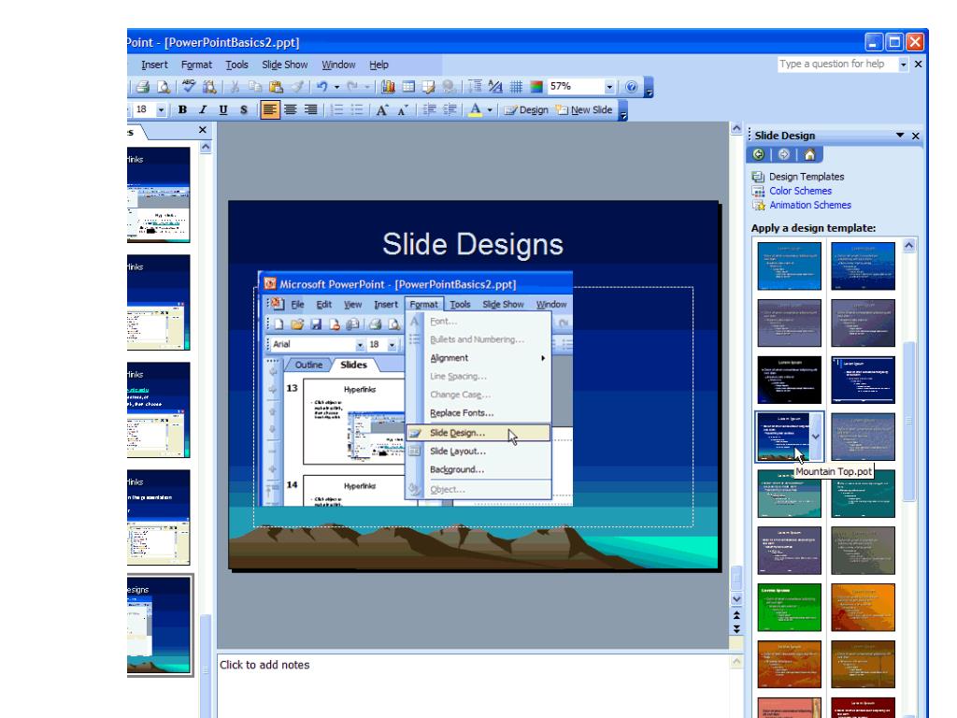The height and width of the screenshot is (718, 957).
Task: Open Formatting toolbar options arrow
Action: [623, 110]
